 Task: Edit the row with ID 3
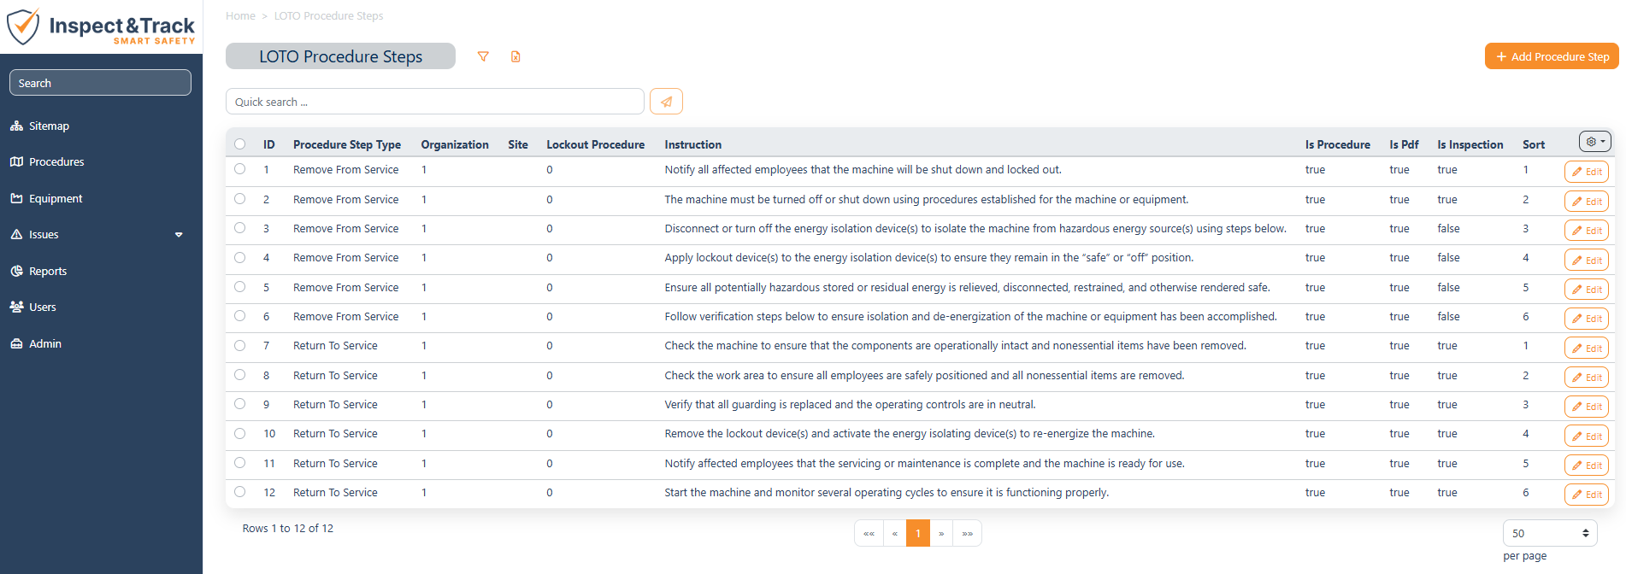[1586, 231]
